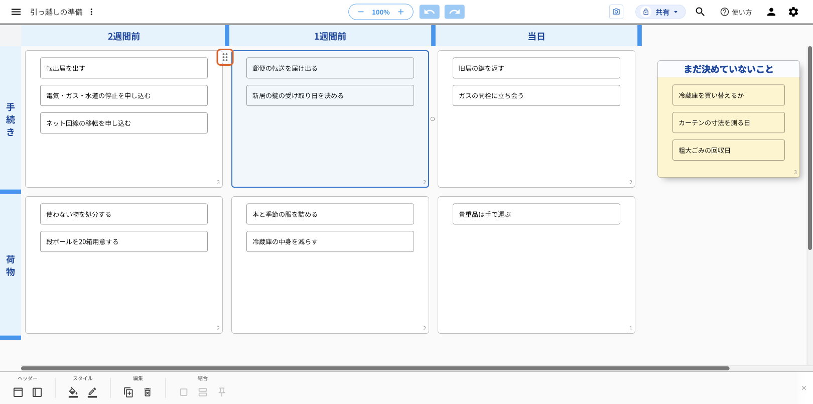Click the drag handle on the selected cell

(225, 57)
